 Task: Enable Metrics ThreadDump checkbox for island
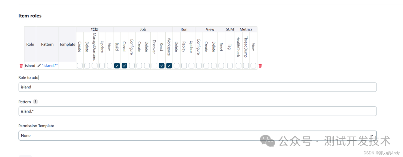click(246, 65)
